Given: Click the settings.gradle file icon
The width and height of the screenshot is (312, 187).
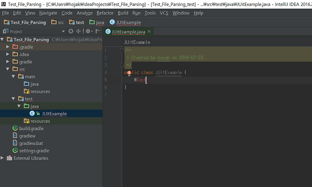Looking at the screenshot, I should [15, 151].
